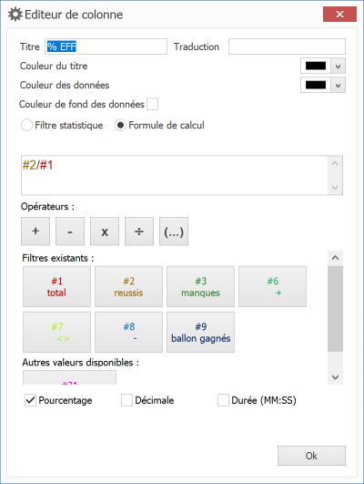364x484 pixels.
Task: Click the Couleur de fond des données swatch
Action: [152, 104]
